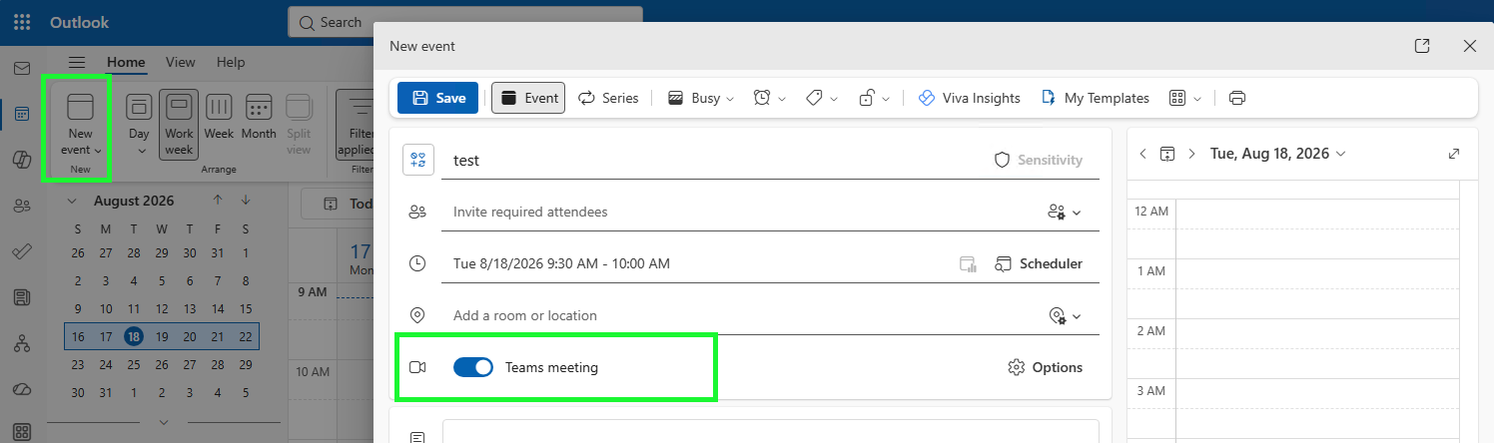Switch to Month view
This screenshot has width=1494, height=443.
click(259, 118)
